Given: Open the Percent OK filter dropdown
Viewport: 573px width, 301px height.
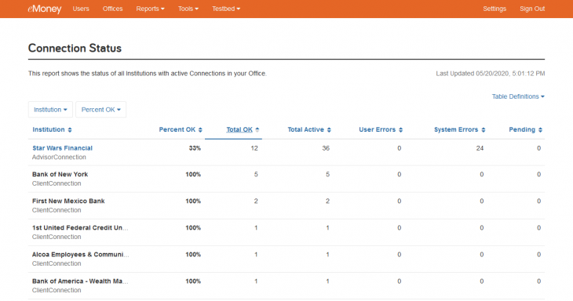Looking at the screenshot, I should tap(100, 110).
